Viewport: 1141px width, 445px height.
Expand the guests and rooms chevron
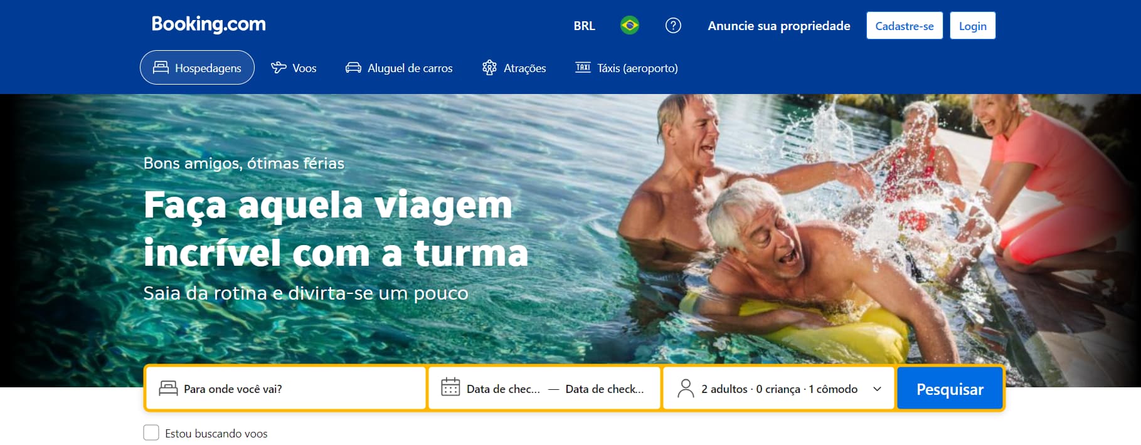coord(877,389)
